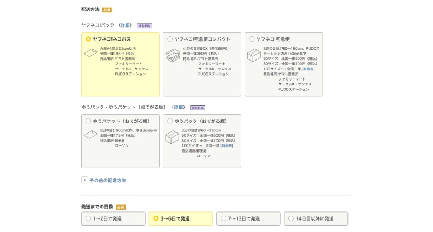433x232 pixels.
Task: Click the 必須 badge next to 配送方法
Action: click(107, 10)
